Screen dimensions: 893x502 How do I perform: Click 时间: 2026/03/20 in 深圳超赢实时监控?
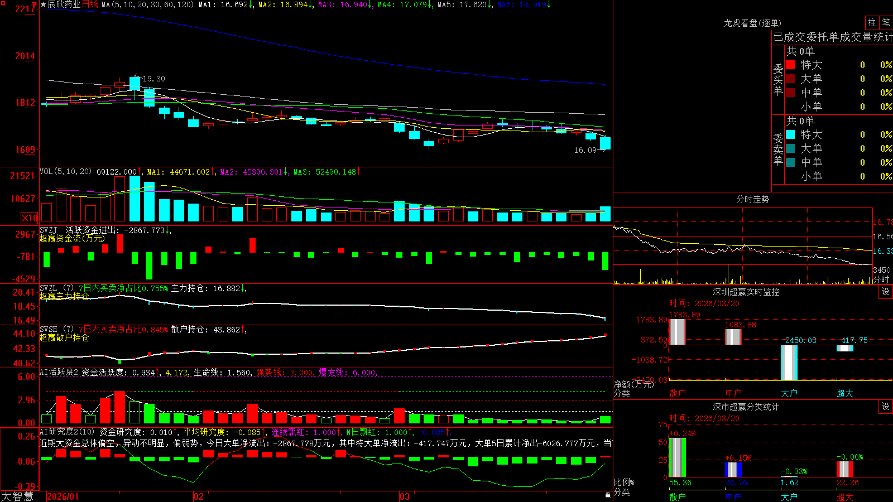704,303
